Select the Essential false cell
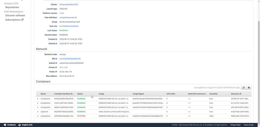The height and width of the screenshot is (127, 260). coord(211,116)
